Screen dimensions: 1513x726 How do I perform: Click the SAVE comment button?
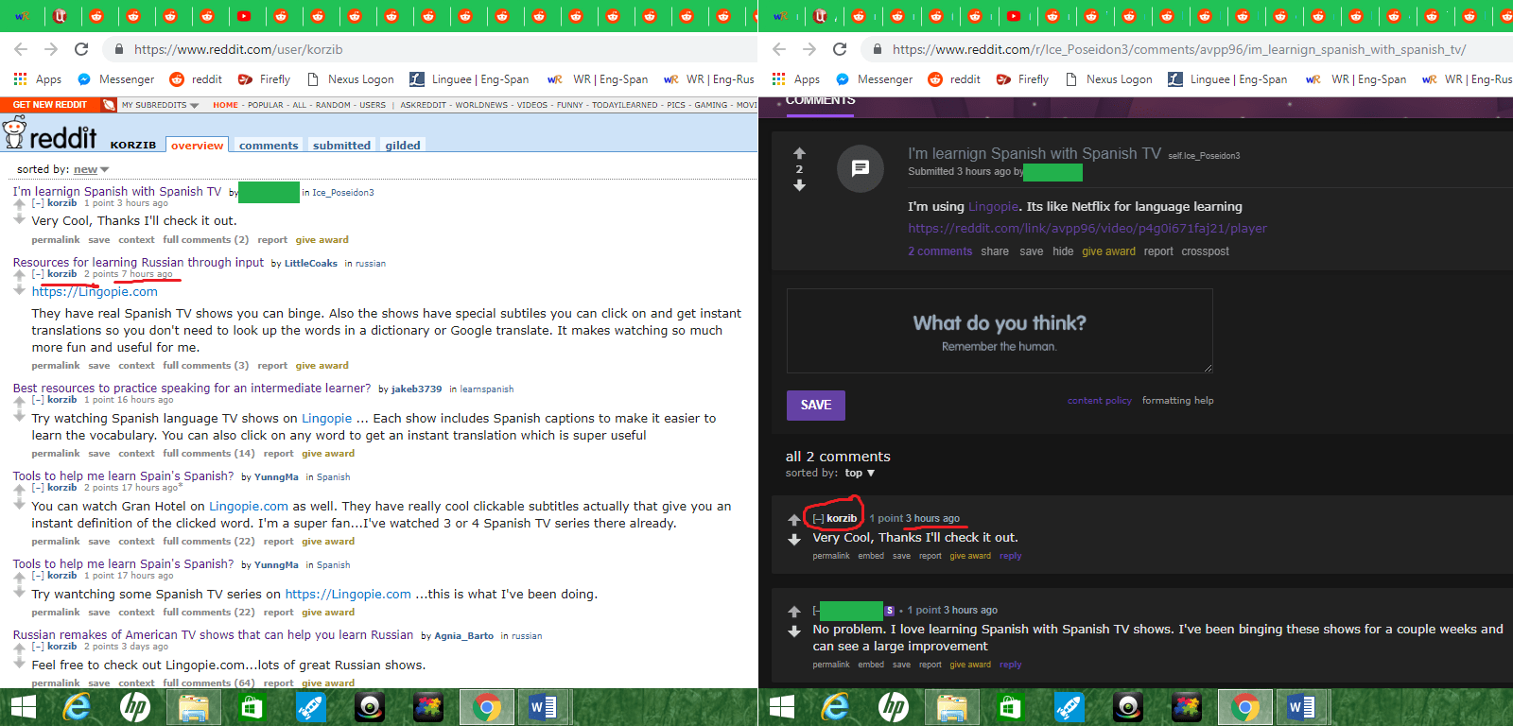pos(816,405)
